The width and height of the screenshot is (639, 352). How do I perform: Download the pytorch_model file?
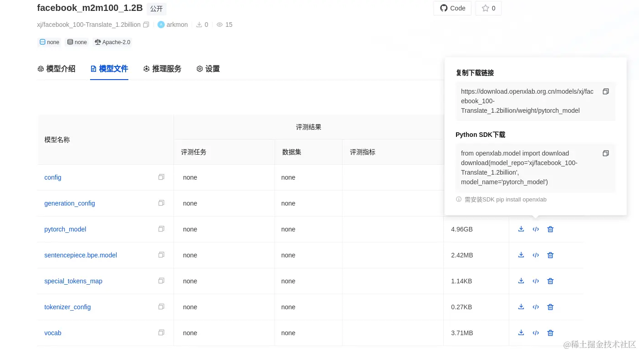521,229
